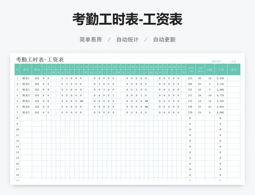Click the empty signature cell for 姓名1
Screen dimensions: 255x195
click(x=234, y=78)
